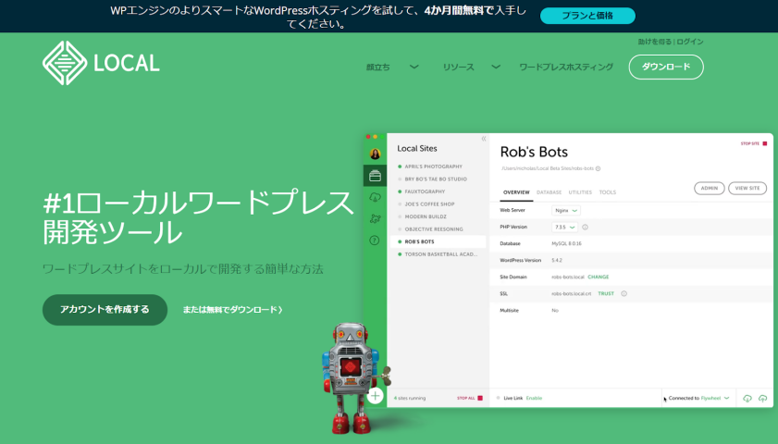Image resolution: width=778 pixels, height=444 pixels.
Task: Select ROB'S BOTS in the sites list
Action: tap(438, 241)
